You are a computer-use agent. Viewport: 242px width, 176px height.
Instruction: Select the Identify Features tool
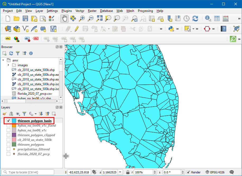tap(208, 18)
